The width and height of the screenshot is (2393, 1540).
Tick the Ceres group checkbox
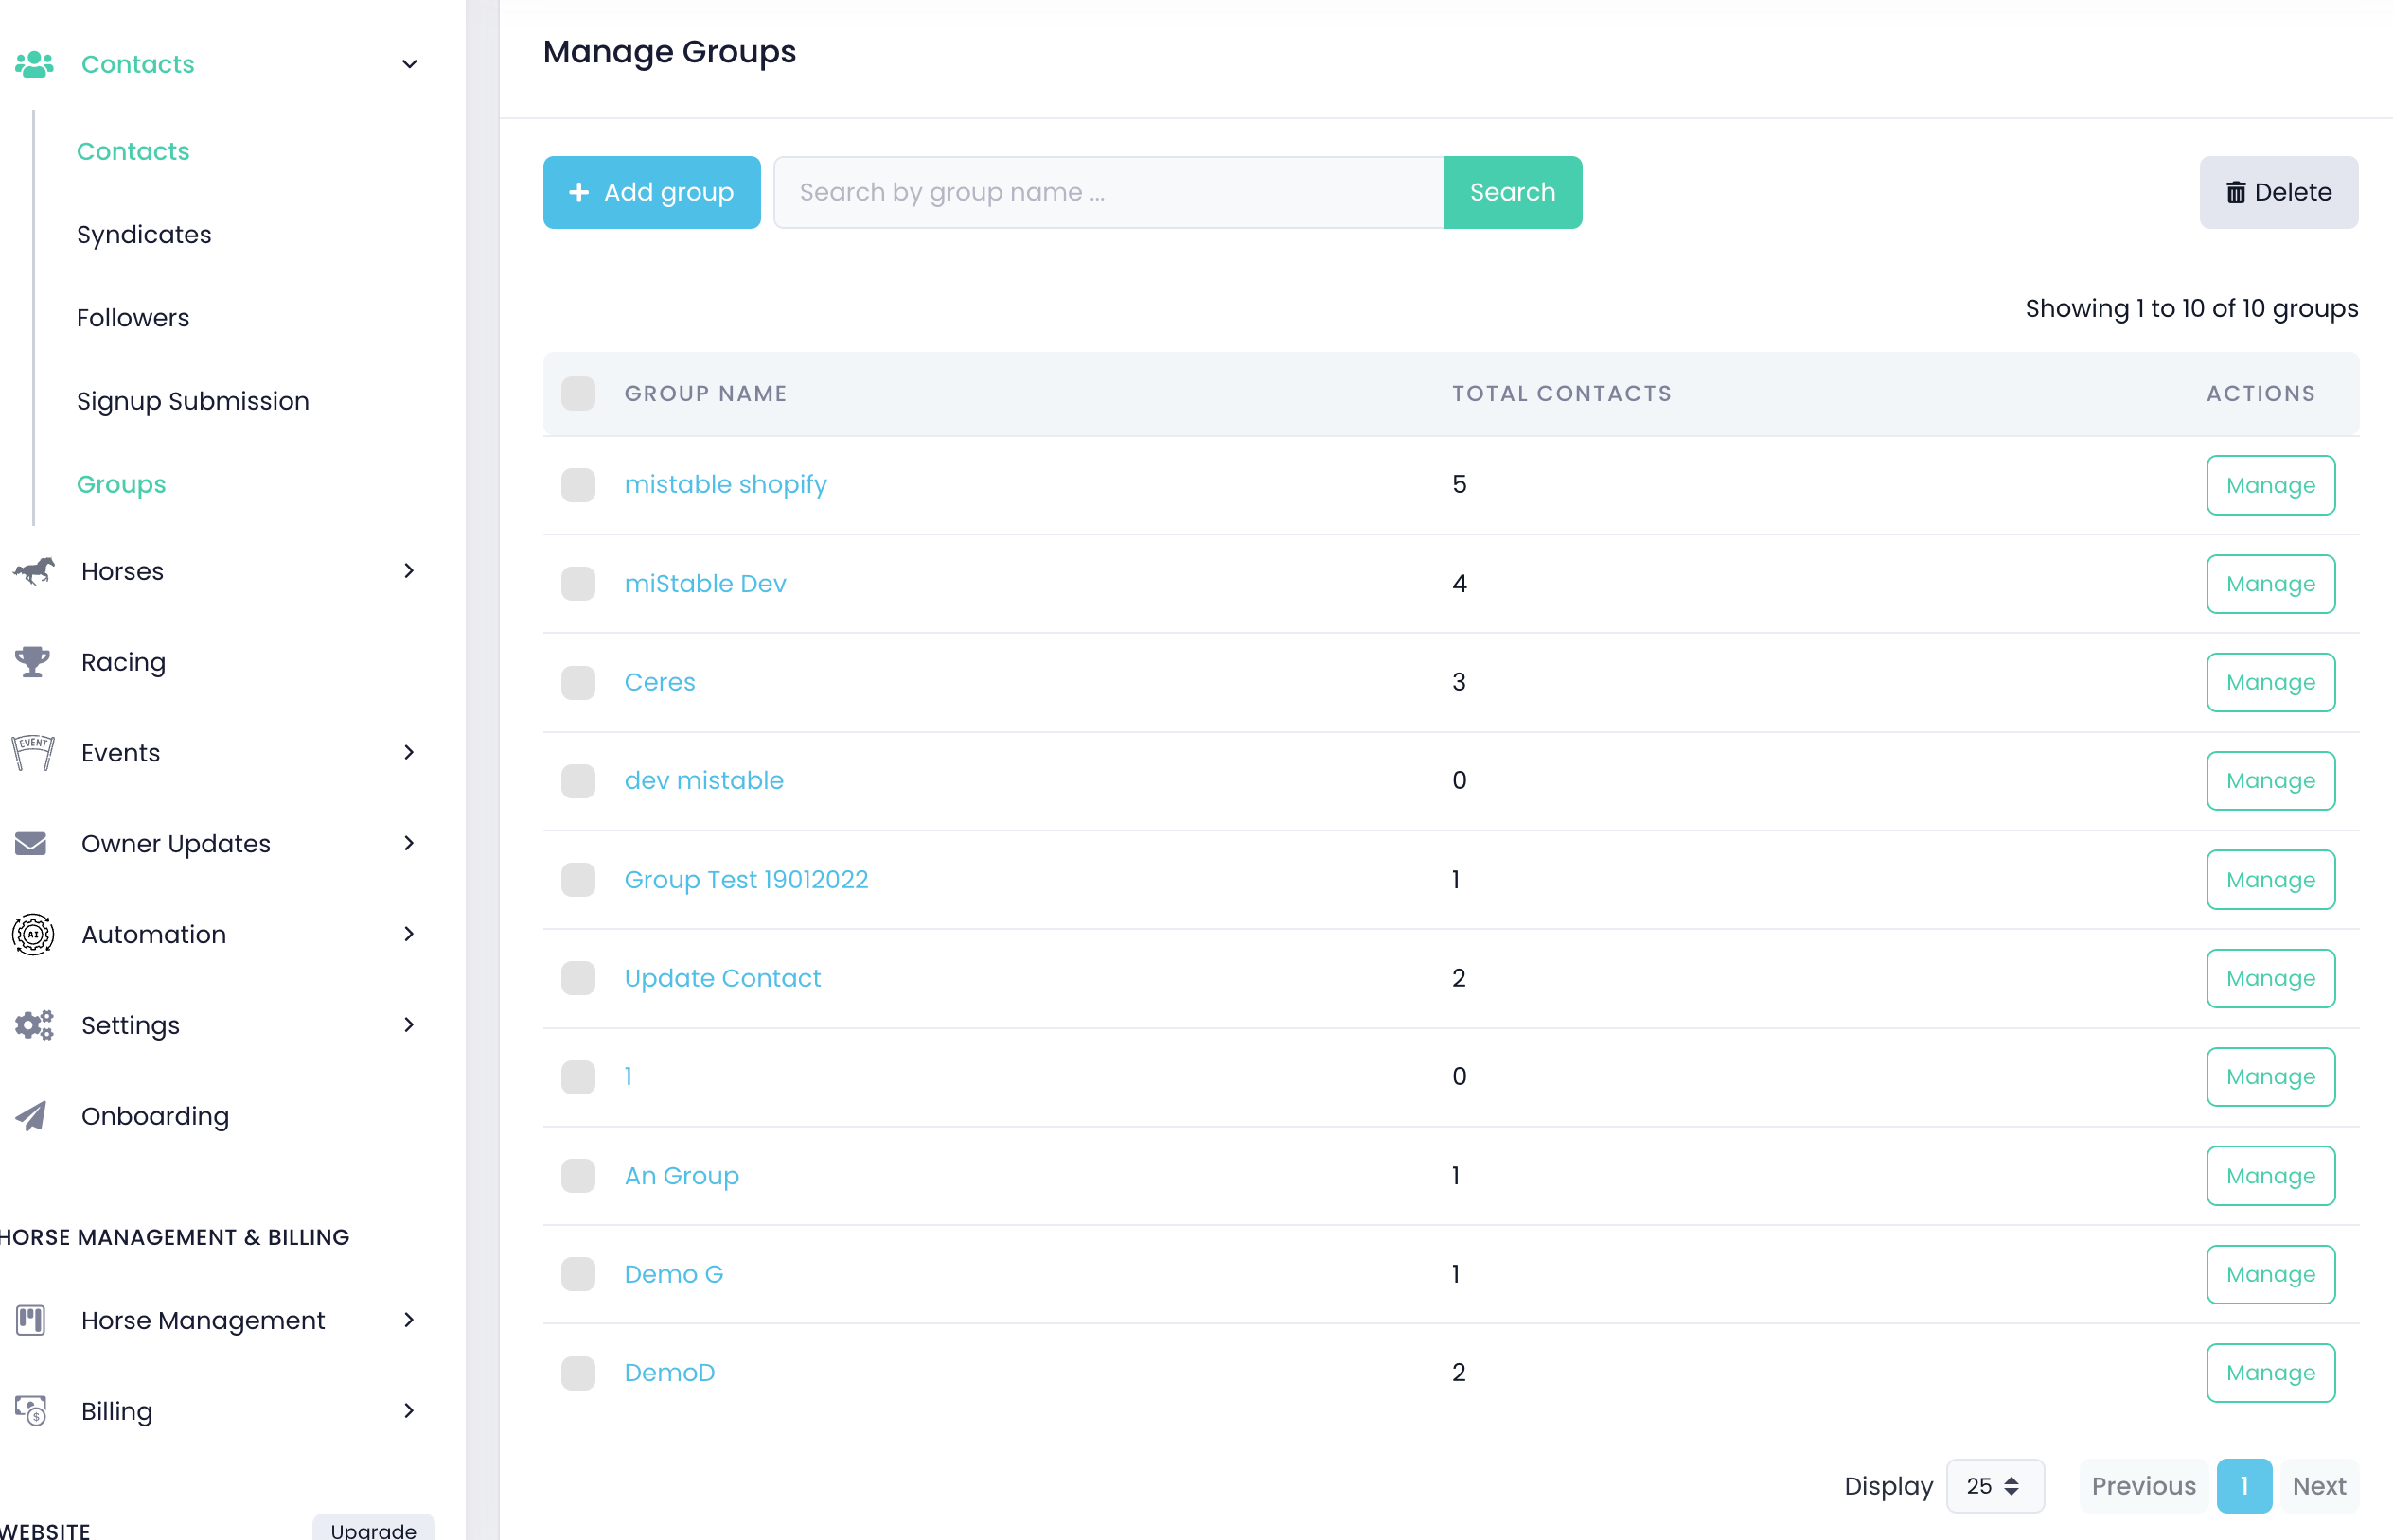[x=577, y=682]
